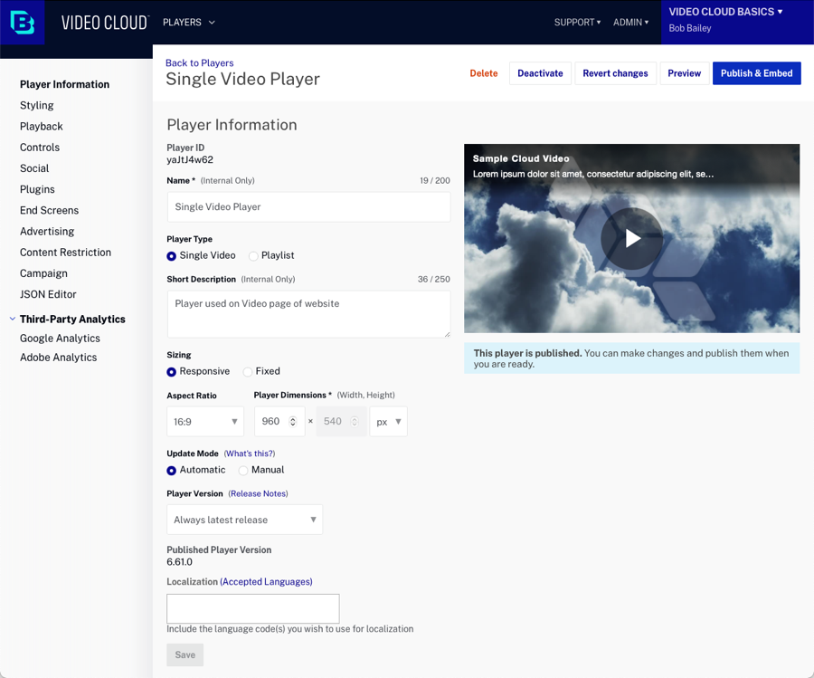Set Update Mode to Automatic
The height and width of the screenshot is (678, 814).
click(x=171, y=471)
